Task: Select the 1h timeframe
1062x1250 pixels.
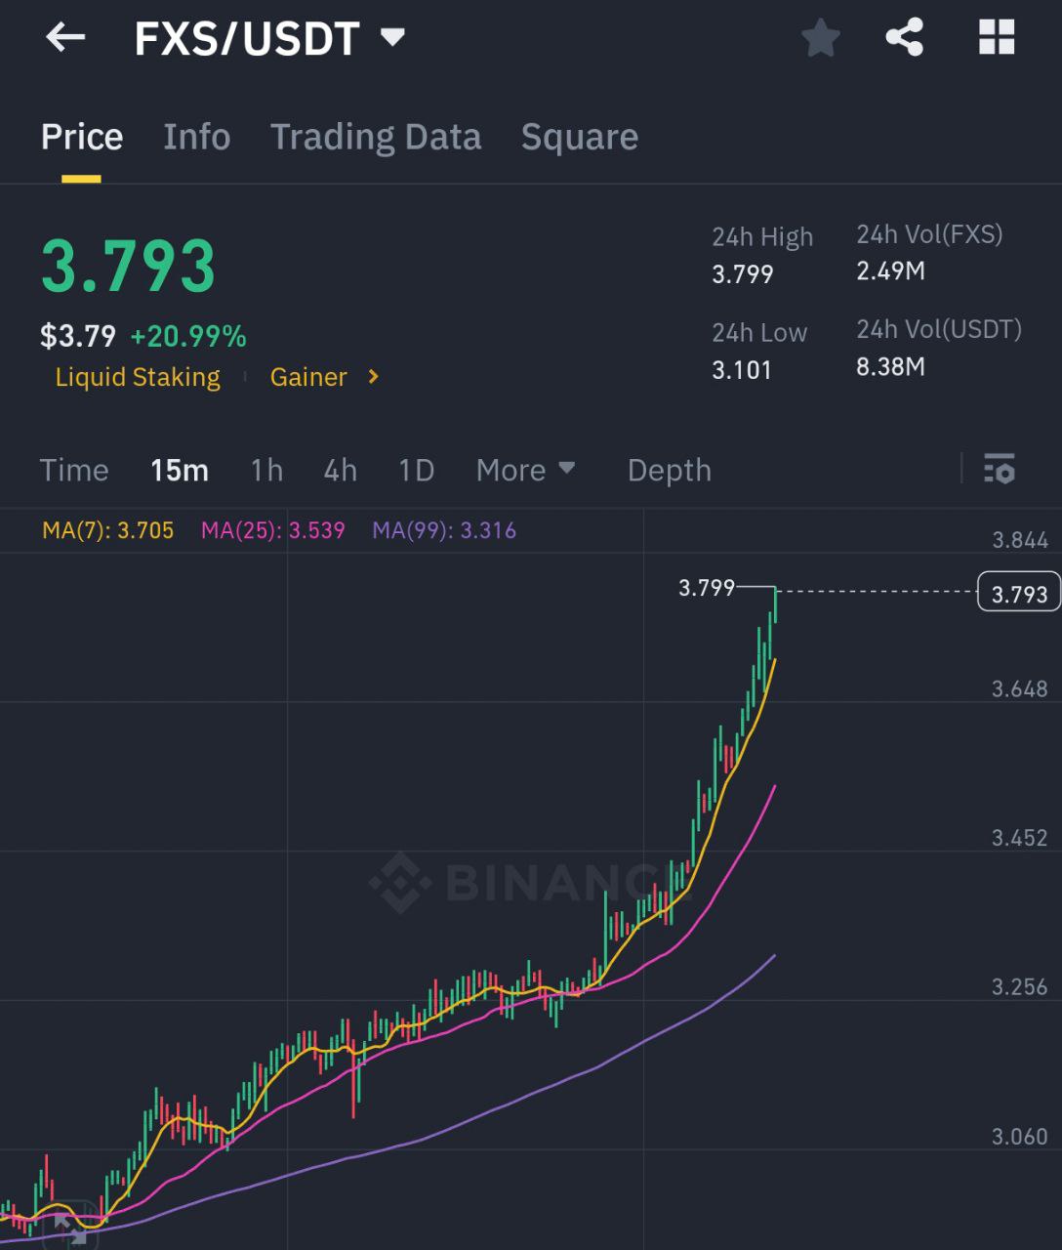Action: [x=266, y=470]
